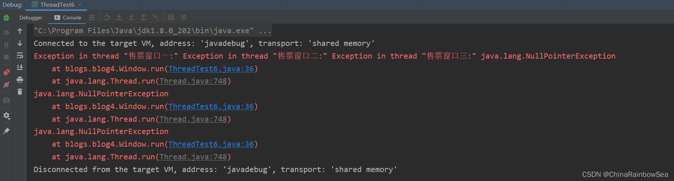674x181 pixels.
Task: Open the Evaluate Expression calculator icon
Action: coord(171,17)
